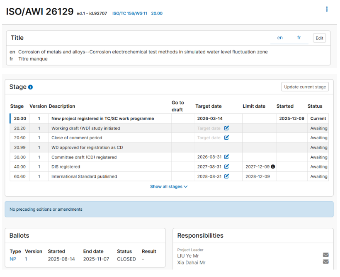
Task: Open the NP ballot link
Action: pyautogui.click(x=12, y=259)
